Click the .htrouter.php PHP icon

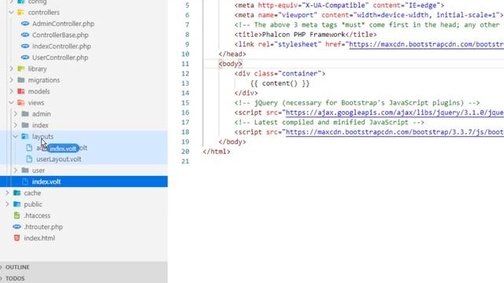pos(17,226)
